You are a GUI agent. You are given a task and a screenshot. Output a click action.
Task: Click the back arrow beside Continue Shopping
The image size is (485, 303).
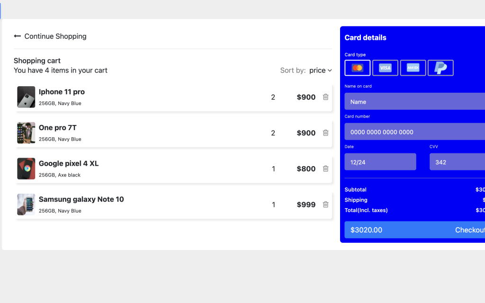coord(17,36)
